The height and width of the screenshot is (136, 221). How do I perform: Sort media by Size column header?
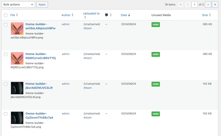205,15
